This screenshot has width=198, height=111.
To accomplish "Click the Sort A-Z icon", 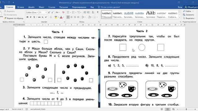I will point(93,12).
